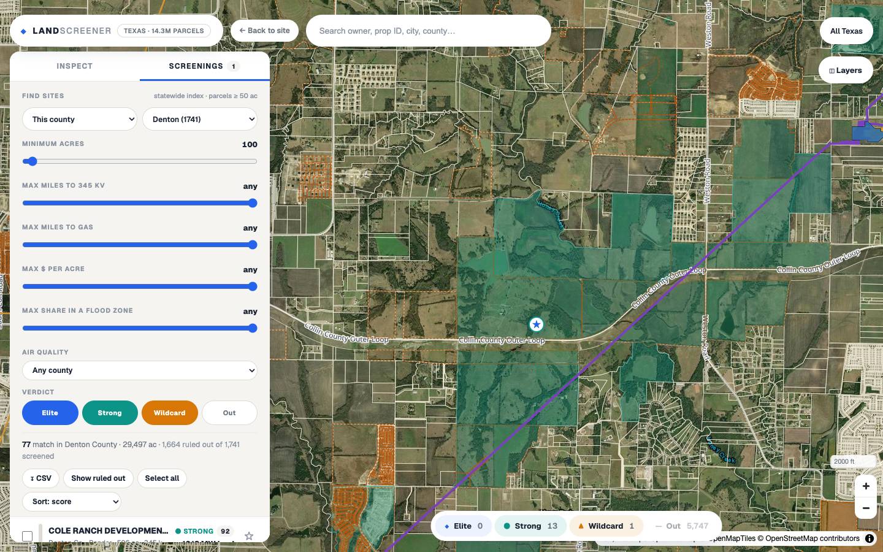Click the STRONG badge on Cole Ranch row
The image size is (883, 552).
194,531
